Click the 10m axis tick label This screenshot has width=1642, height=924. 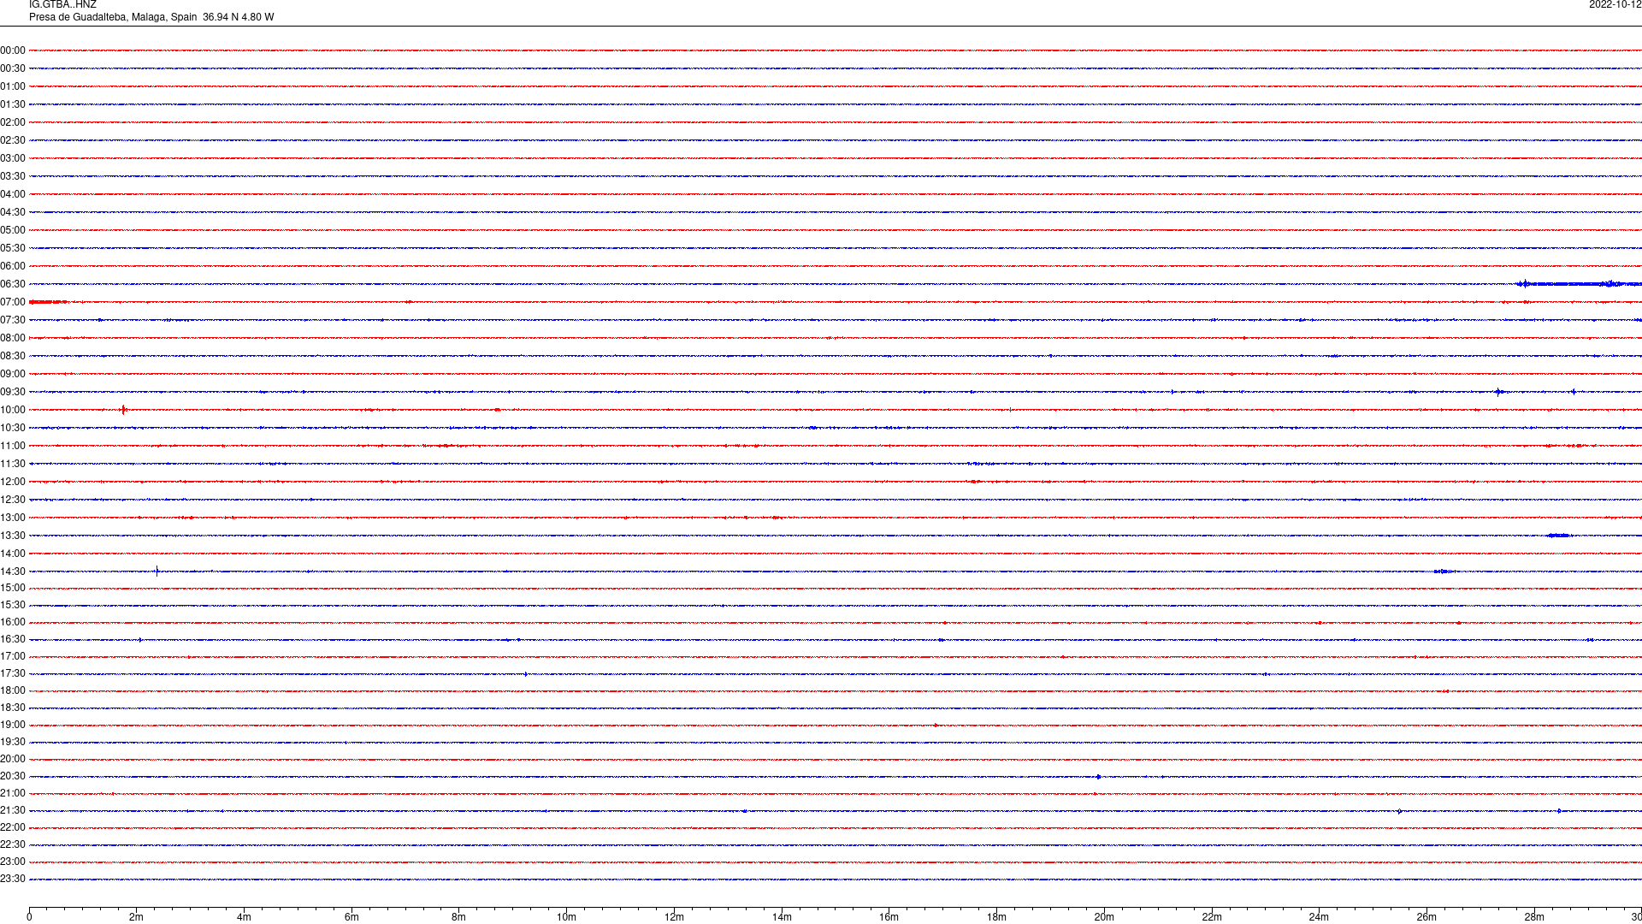click(x=567, y=917)
